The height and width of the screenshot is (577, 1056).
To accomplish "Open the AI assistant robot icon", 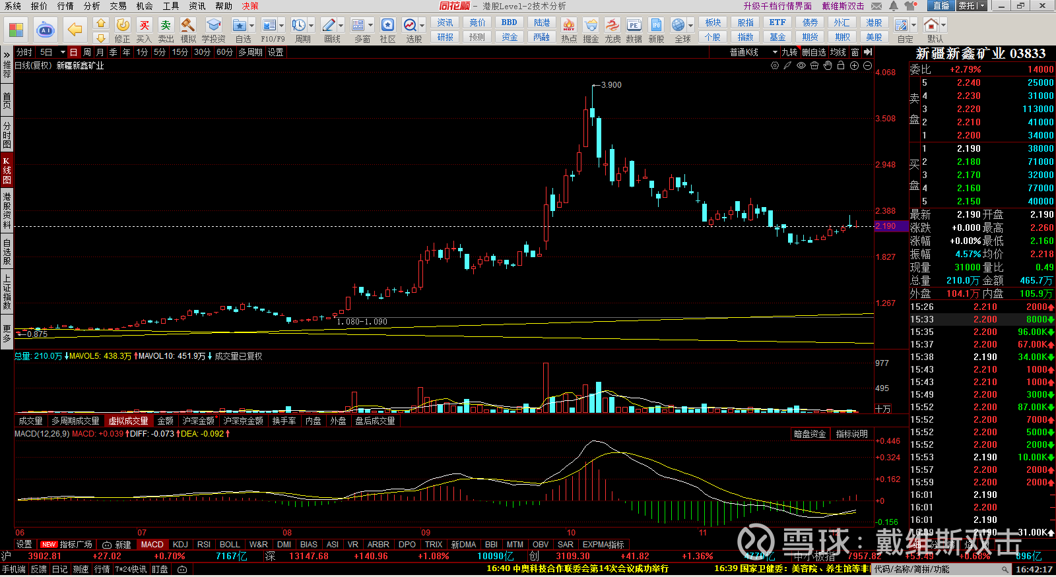I will point(46,30).
